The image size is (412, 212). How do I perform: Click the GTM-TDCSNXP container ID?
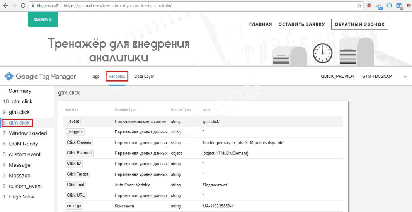377,77
